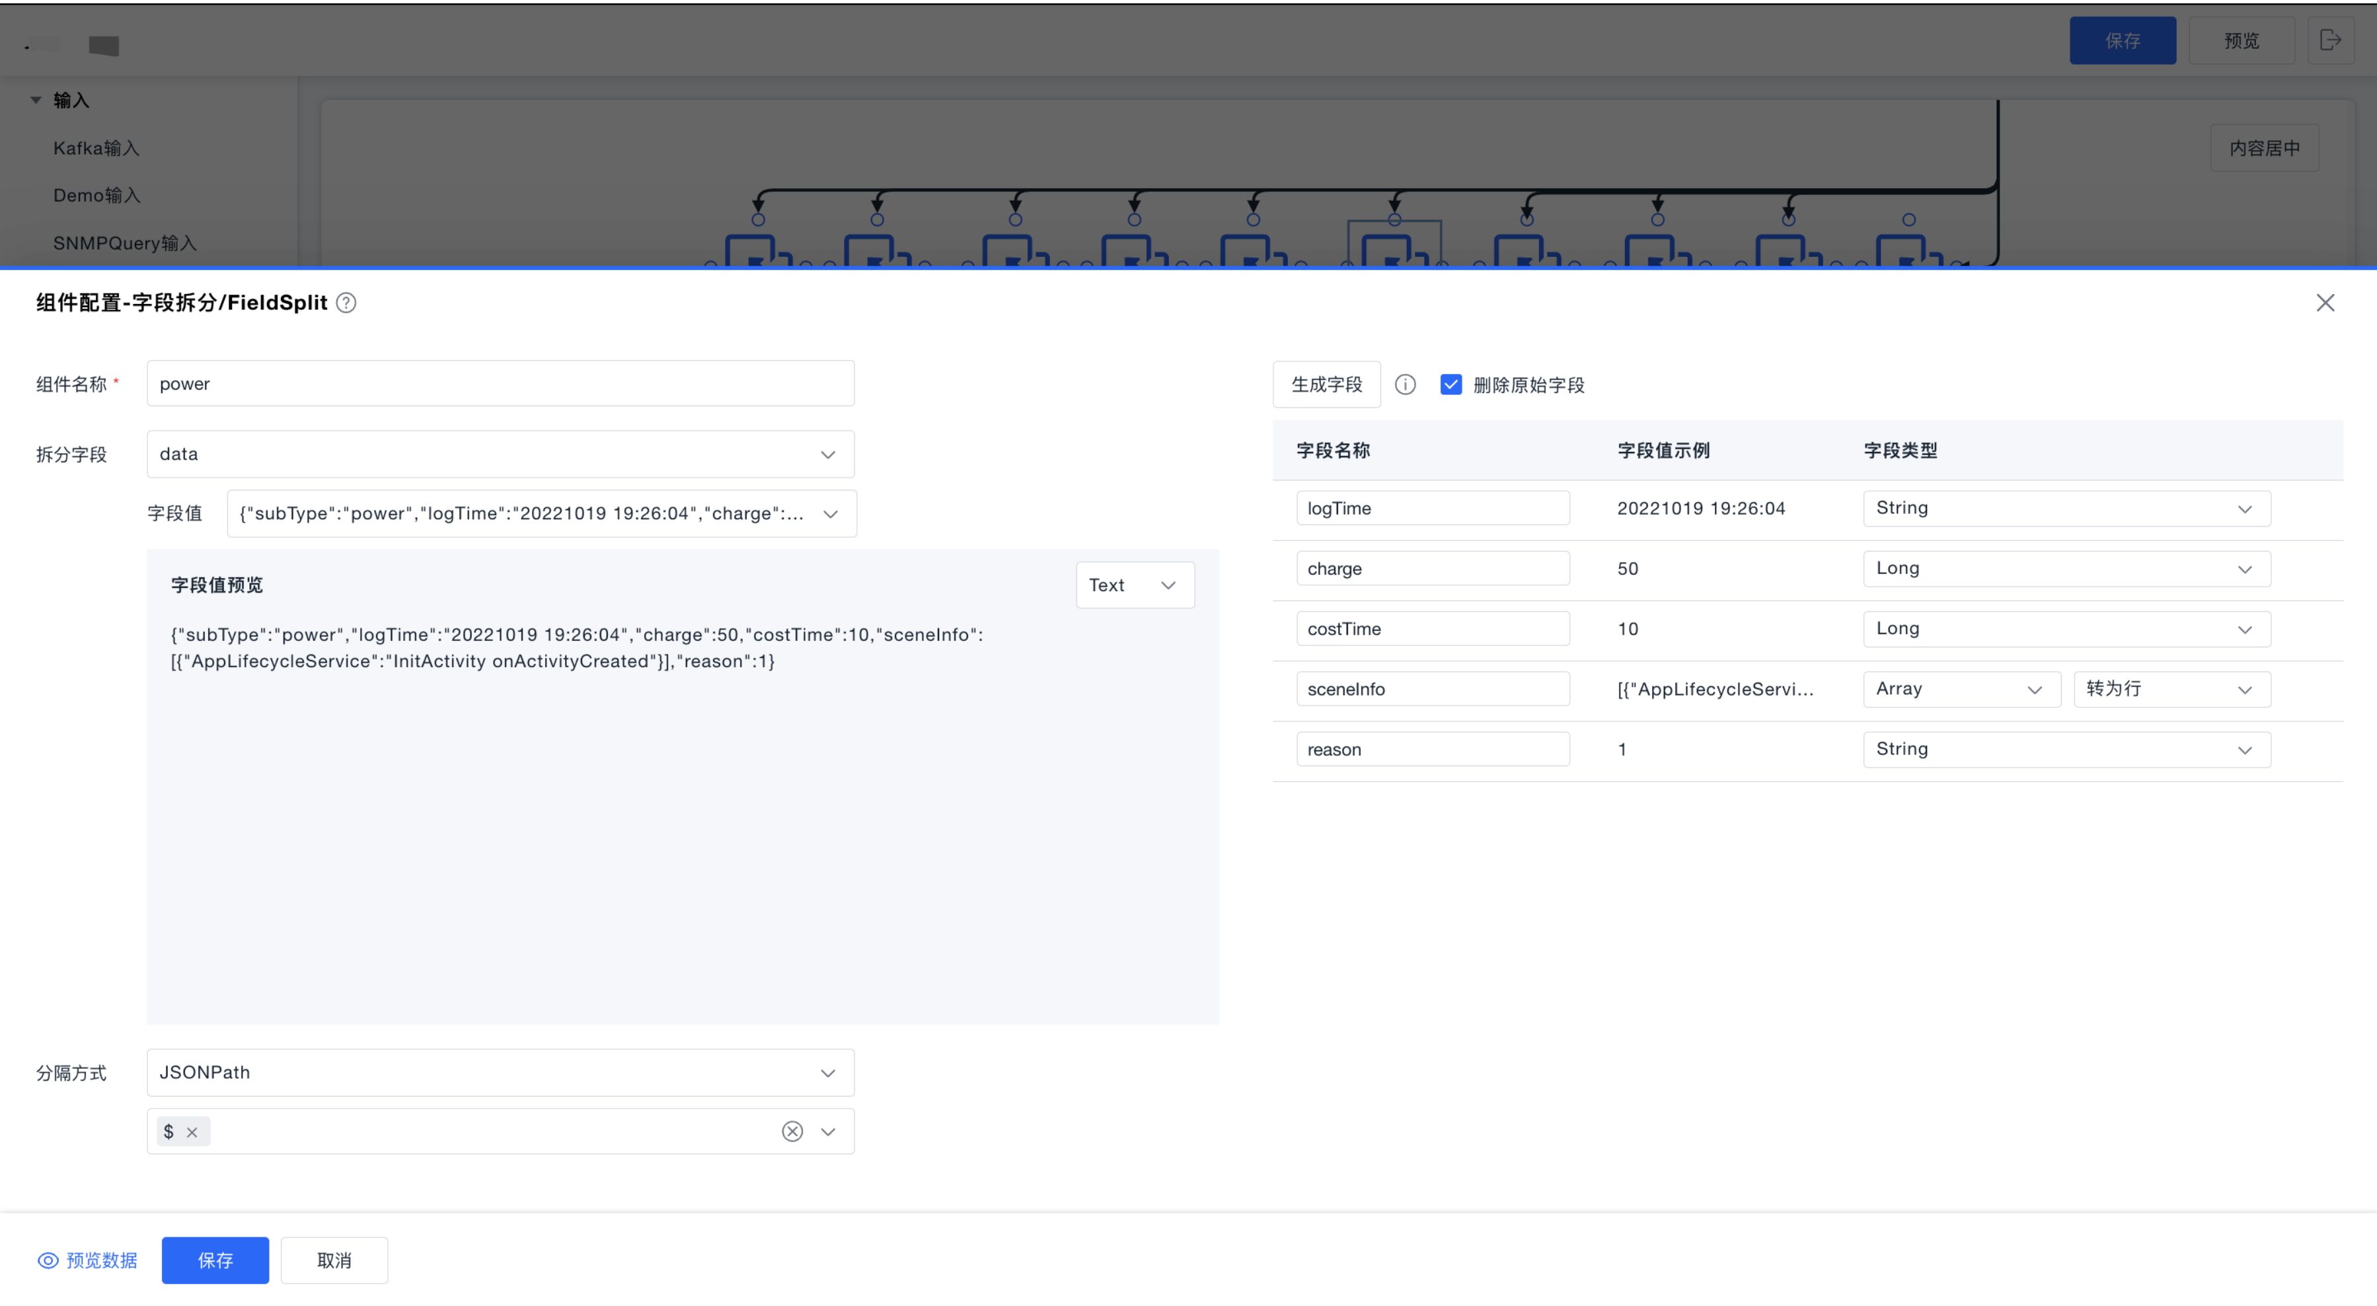Click info icon next to 生成字段 button
Screen dimensions: 2377x1306
[1404, 384]
